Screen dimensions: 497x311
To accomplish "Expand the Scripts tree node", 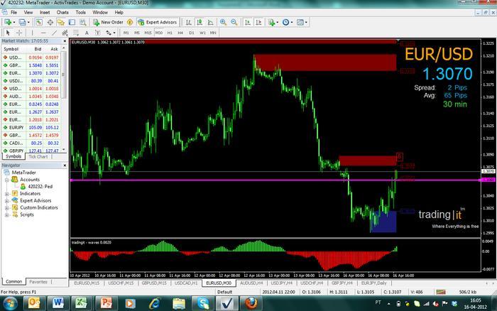I will click(x=6, y=215).
